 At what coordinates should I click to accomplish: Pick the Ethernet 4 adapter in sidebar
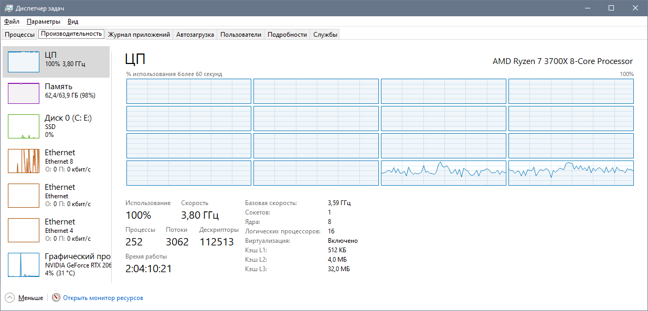point(57,230)
